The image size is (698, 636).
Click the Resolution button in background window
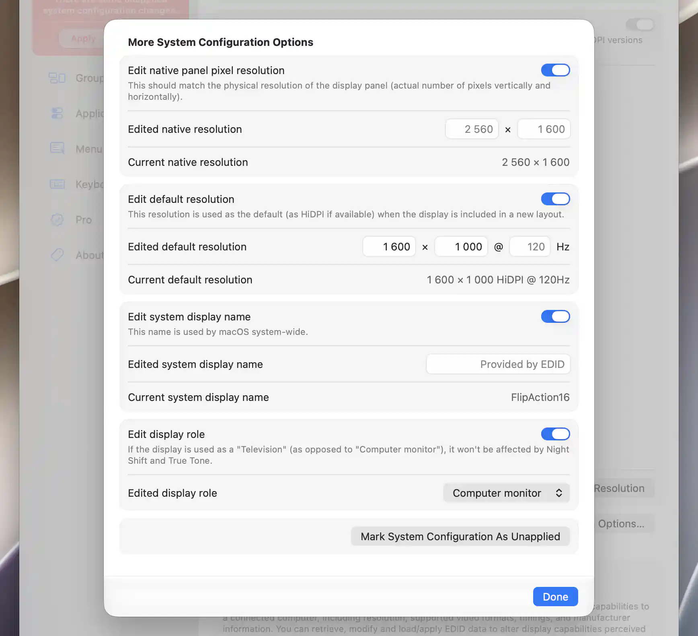pyautogui.click(x=624, y=488)
